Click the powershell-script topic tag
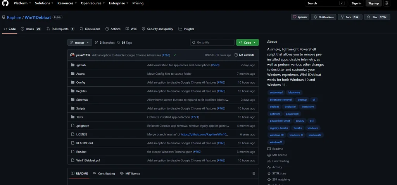This screenshot has height=185, width=397. (x=280, y=121)
